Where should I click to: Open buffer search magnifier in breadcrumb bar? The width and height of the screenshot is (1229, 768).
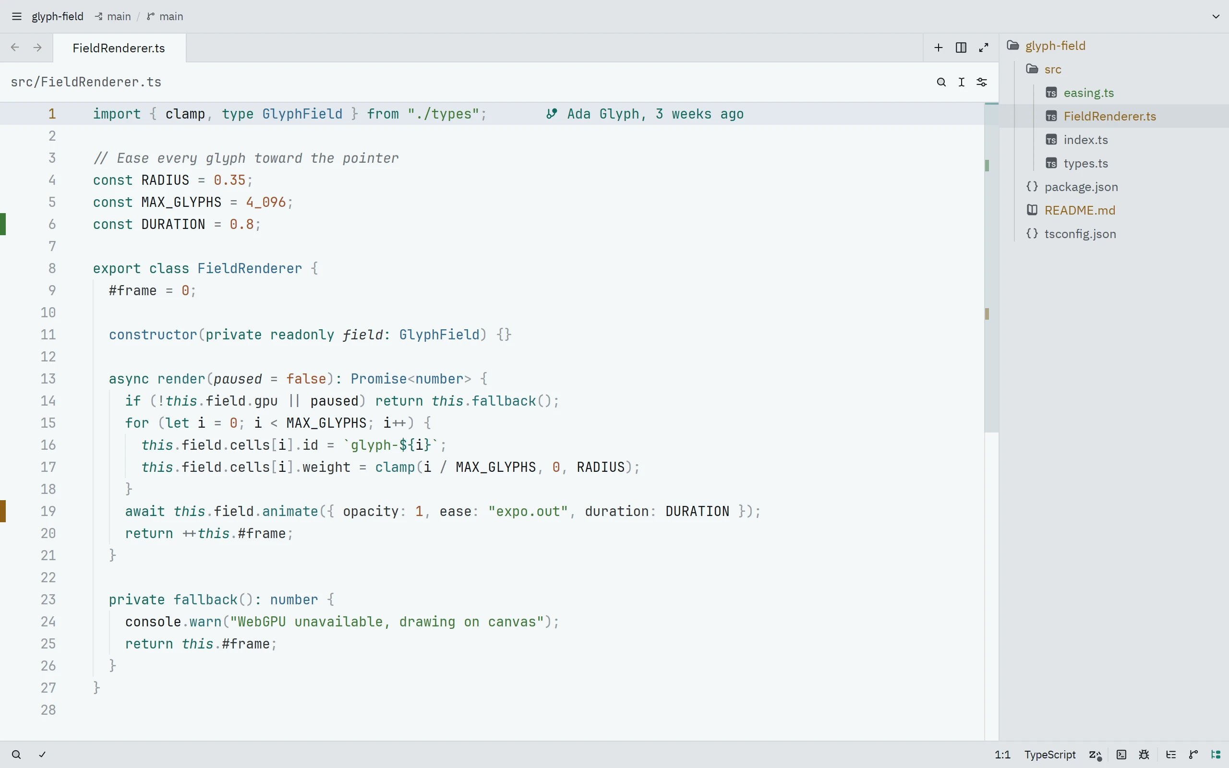[x=941, y=82]
